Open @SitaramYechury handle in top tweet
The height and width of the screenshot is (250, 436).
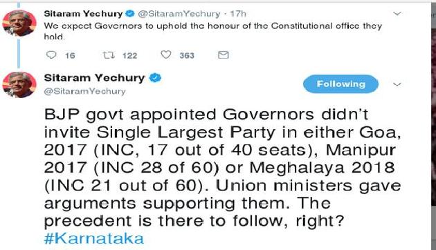(x=179, y=14)
